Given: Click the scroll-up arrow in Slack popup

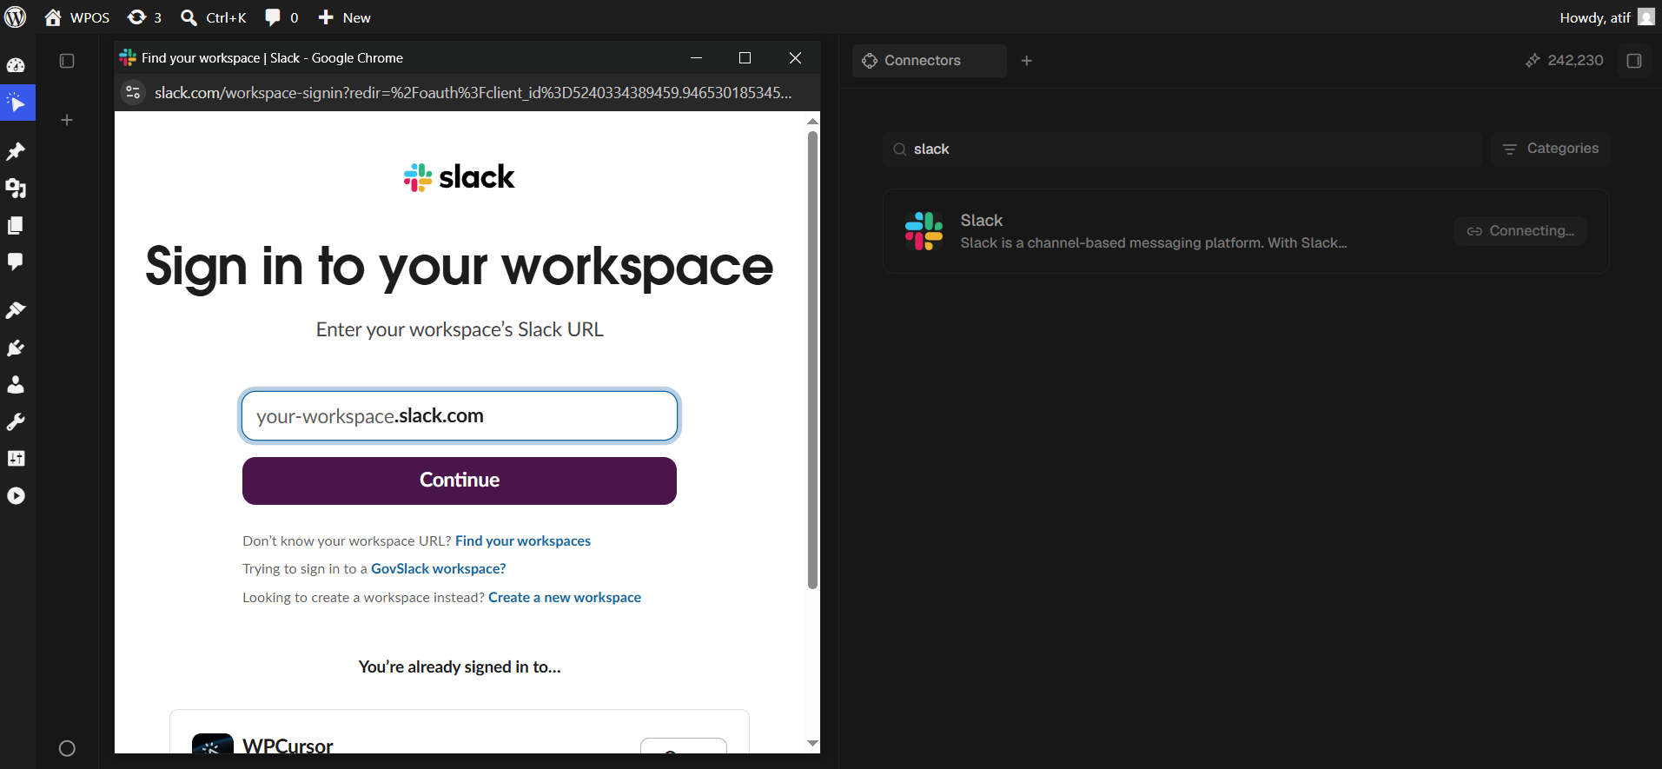Looking at the screenshot, I should click(812, 121).
